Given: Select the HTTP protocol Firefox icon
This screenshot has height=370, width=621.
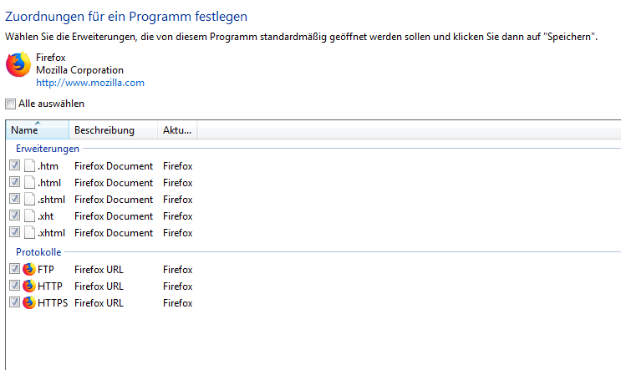Looking at the screenshot, I should 29,286.
